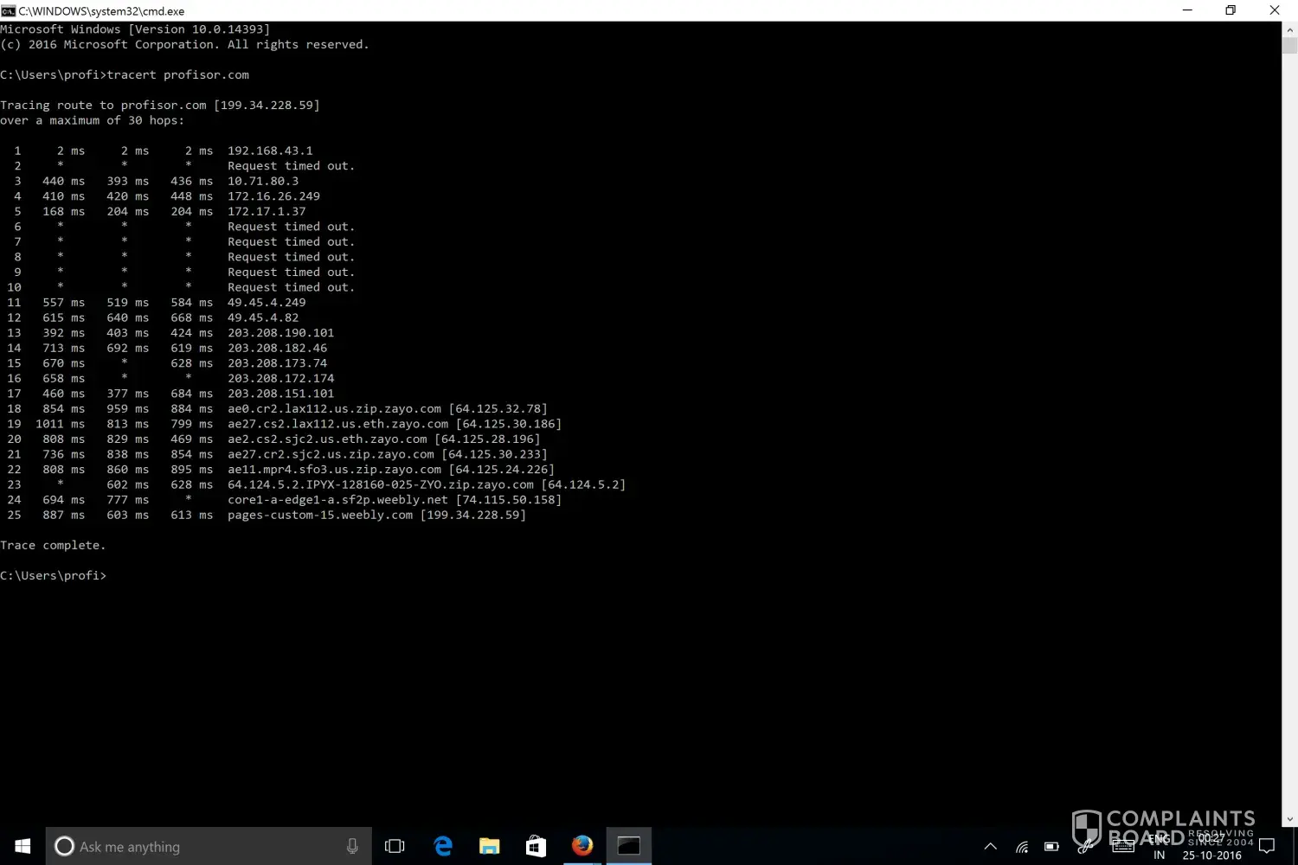1298x865 pixels.
Task: Open File Explorer from the taskbar
Action: tap(490, 846)
